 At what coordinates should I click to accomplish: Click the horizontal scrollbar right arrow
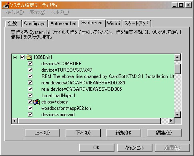coord(171,121)
